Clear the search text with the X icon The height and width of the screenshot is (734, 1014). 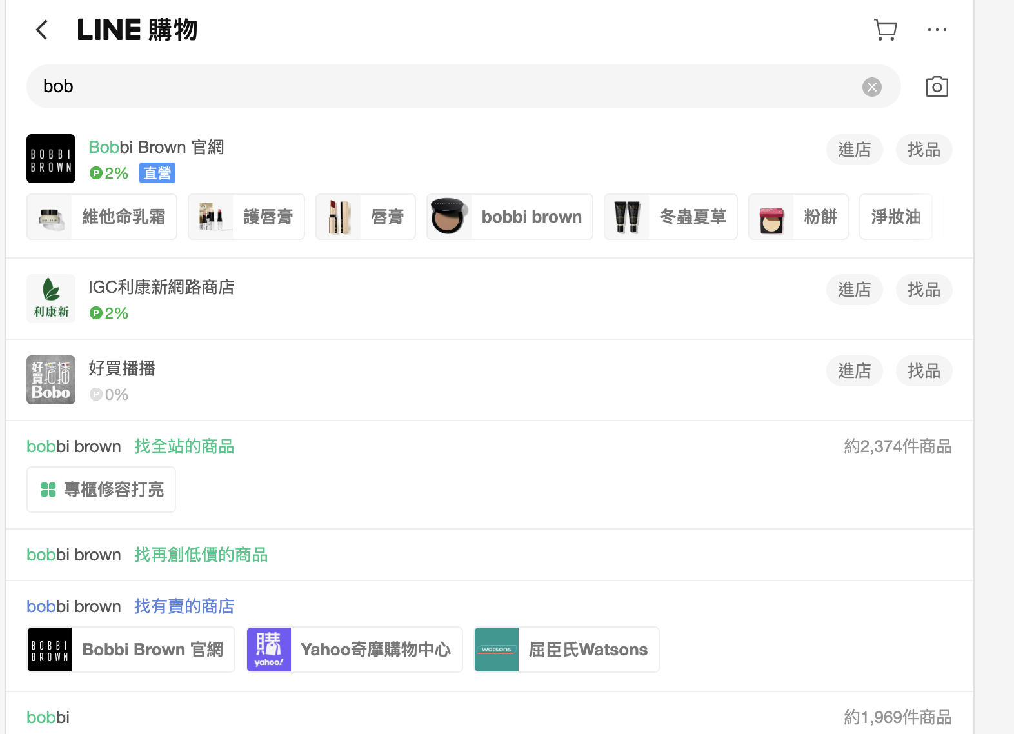pyautogui.click(x=872, y=87)
